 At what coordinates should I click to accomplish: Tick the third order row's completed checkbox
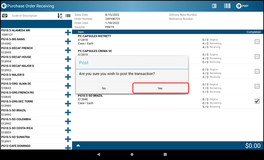click(x=257, y=71)
